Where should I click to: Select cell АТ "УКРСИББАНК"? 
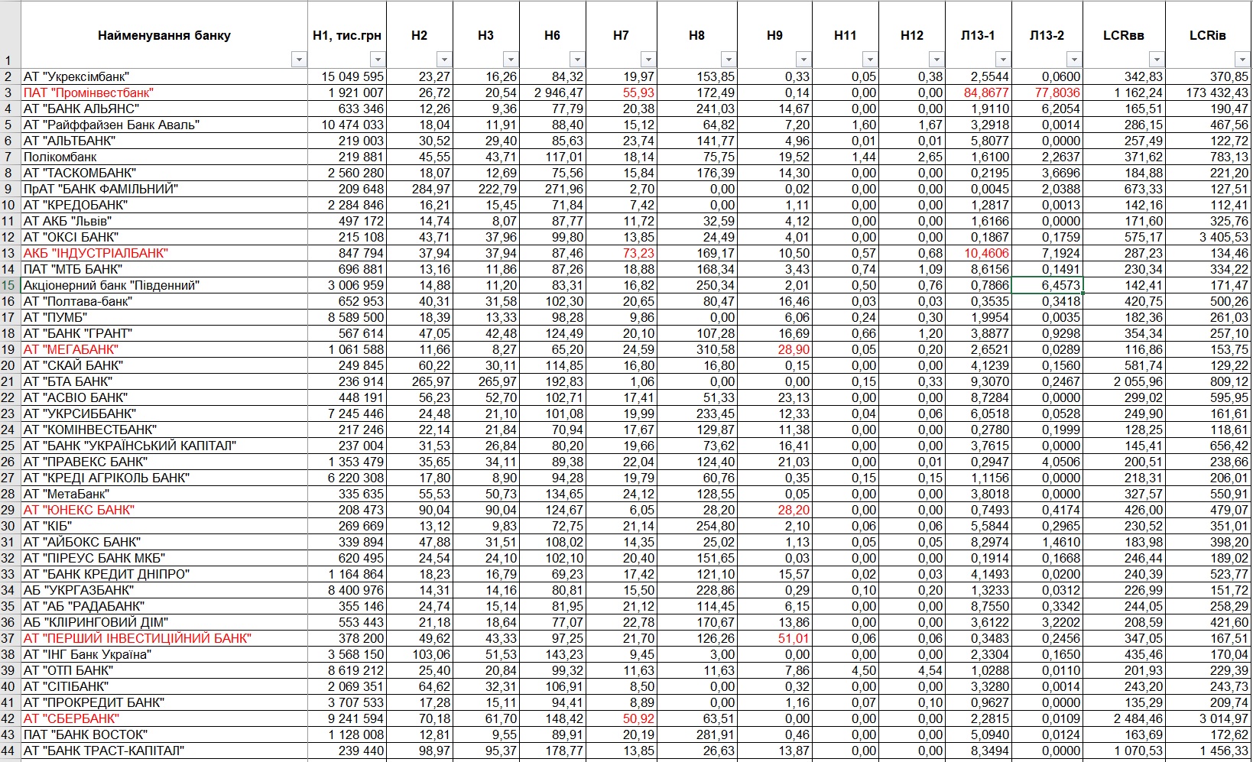click(x=164, y=413)
